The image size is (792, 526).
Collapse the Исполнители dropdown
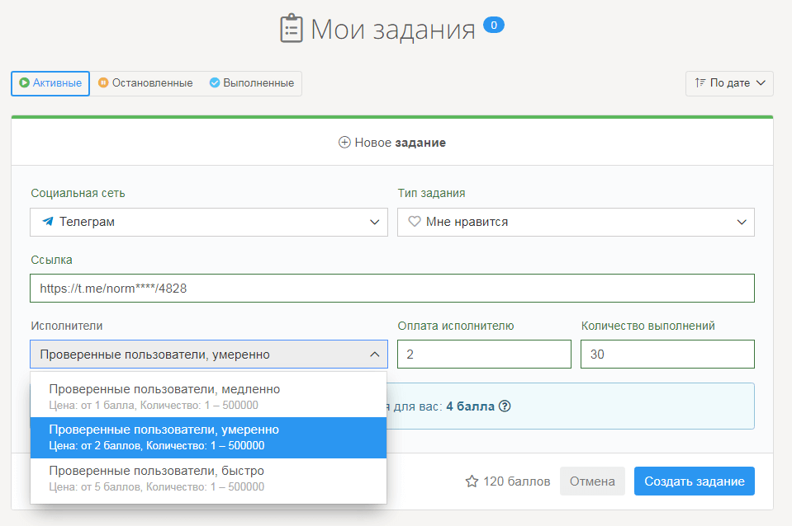click(209, 355)
